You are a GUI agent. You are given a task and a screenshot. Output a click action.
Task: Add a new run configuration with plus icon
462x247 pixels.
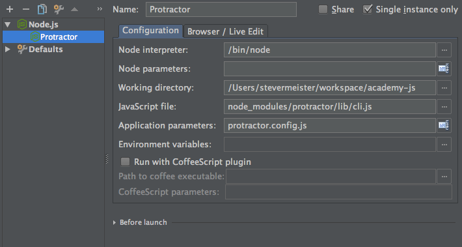10,9
